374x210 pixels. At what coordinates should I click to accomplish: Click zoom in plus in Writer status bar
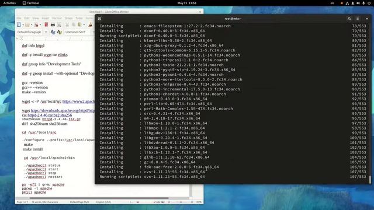pyautogui.click(x=192, y=202)
